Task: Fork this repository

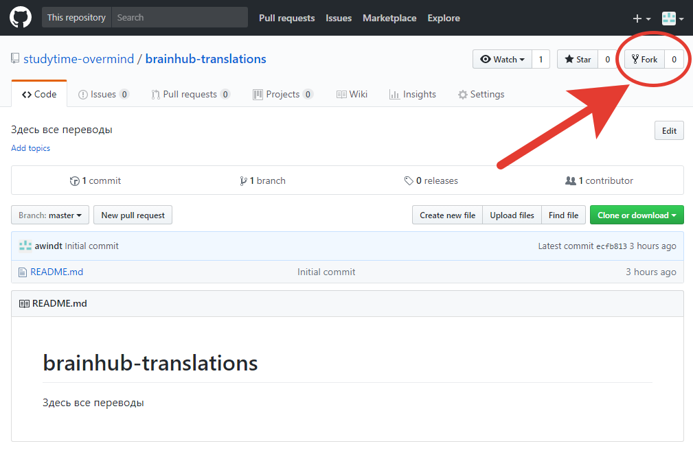Action: [644, 59]
